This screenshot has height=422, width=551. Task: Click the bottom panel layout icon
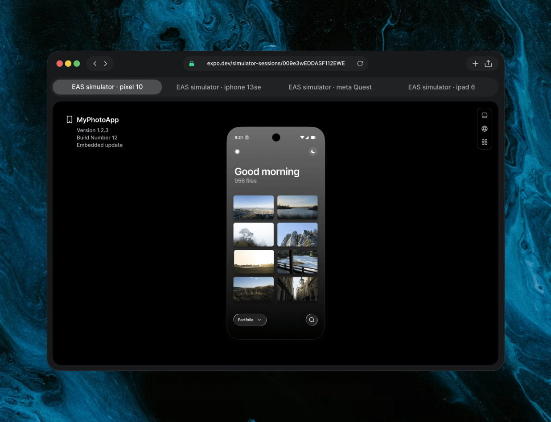(485, 115)
